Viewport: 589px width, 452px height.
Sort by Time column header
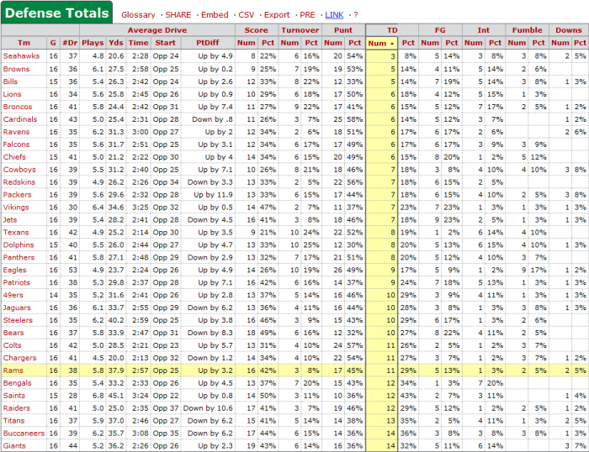139,43
